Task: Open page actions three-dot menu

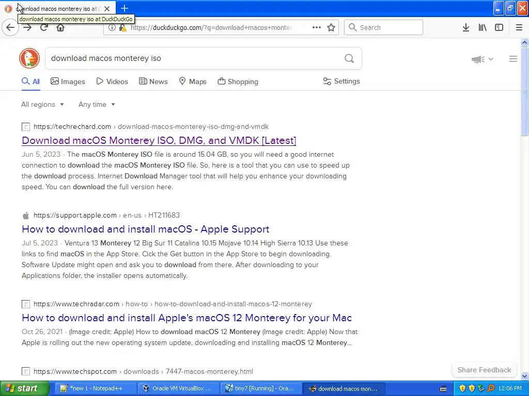Action: click(317, 28)
